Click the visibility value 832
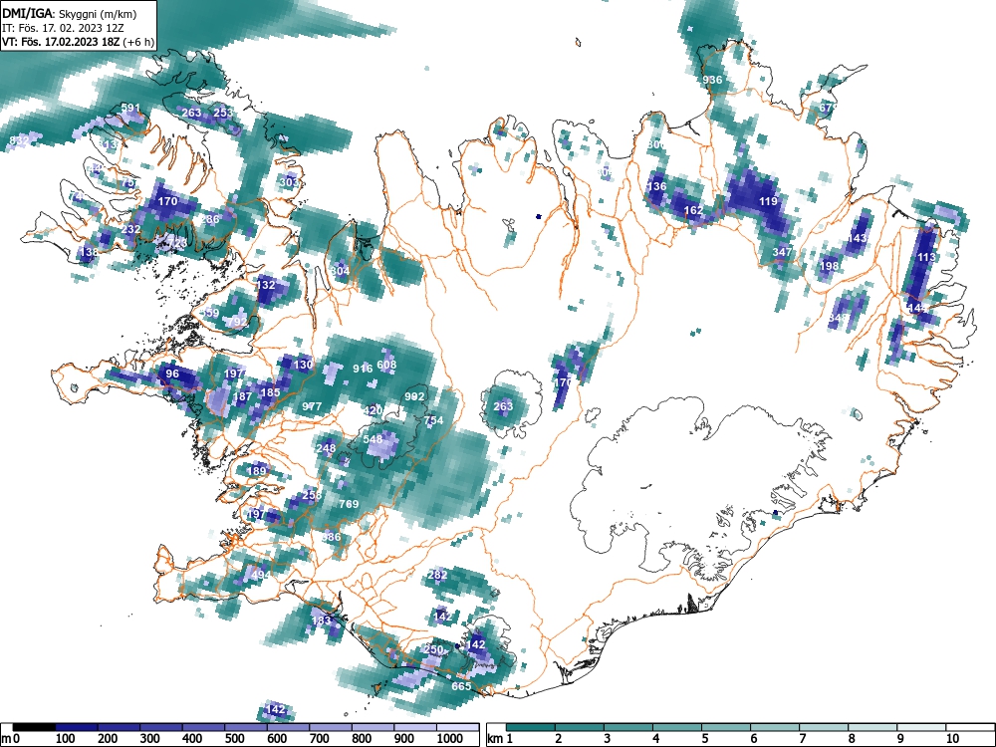 tap(19, 140)
